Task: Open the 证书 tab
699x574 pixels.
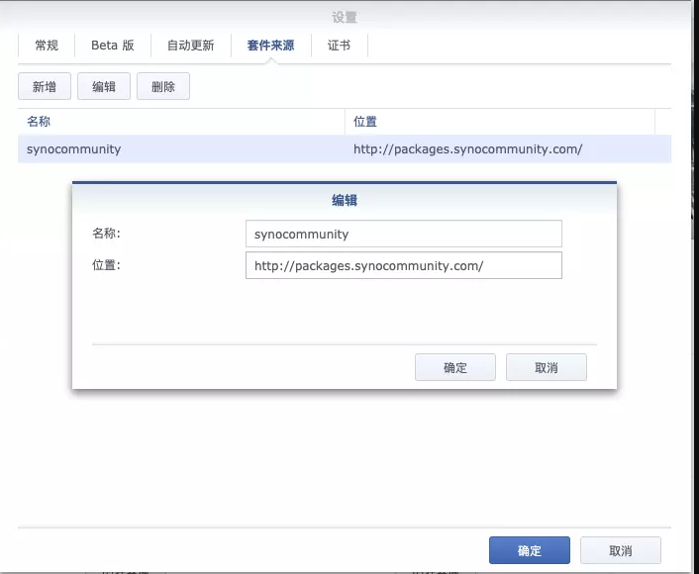Action: pyautogui.click(x=339, y=45)
